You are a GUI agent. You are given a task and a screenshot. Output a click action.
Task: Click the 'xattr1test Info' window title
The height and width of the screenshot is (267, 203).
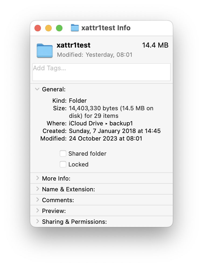click(106, 28)
